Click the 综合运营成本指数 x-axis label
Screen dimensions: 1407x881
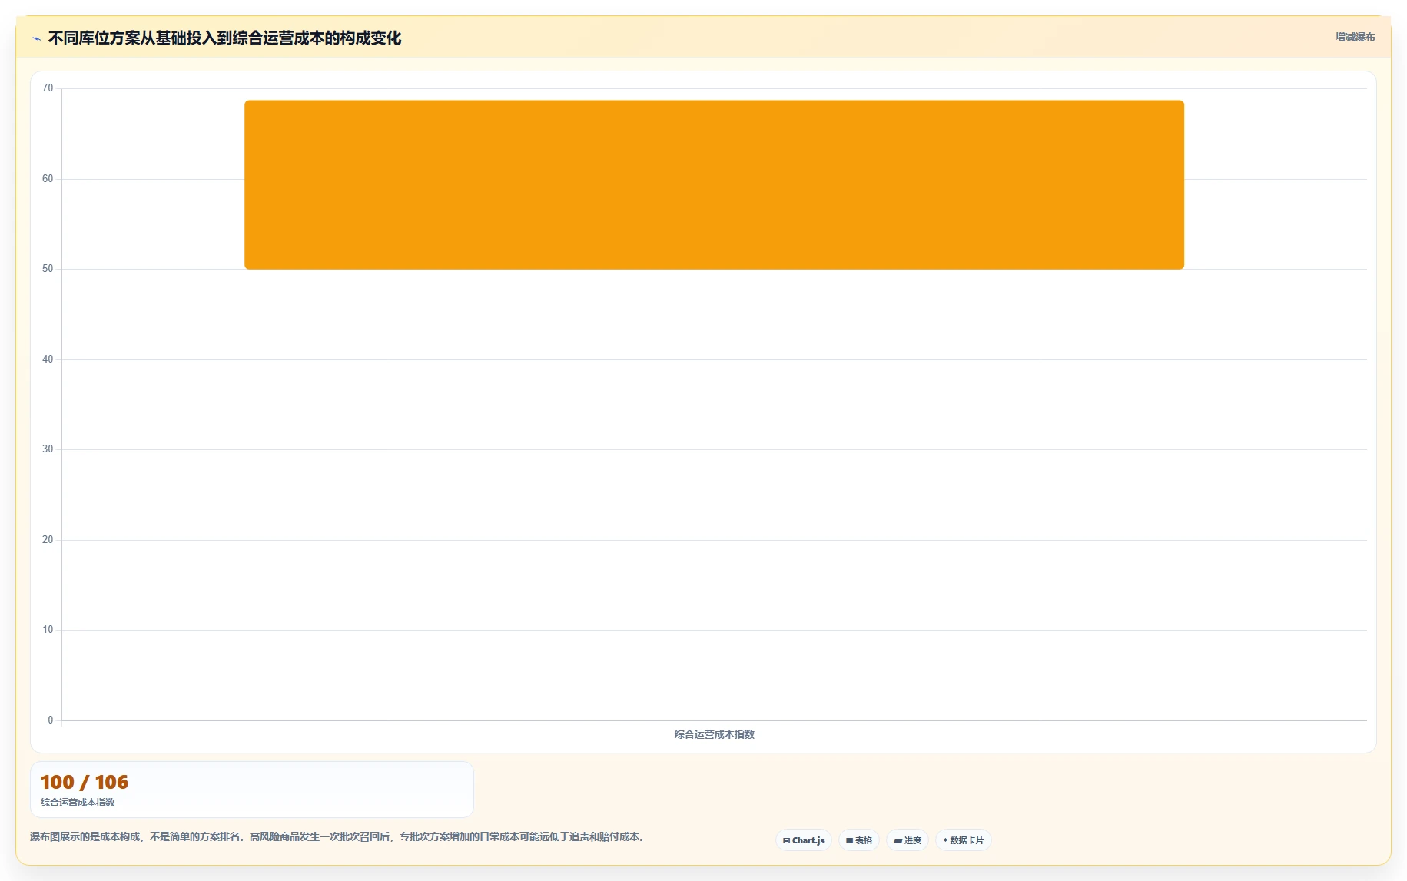coord(714,734)
